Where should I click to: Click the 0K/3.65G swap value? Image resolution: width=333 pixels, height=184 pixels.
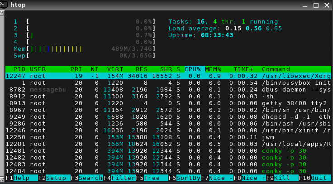tap(135, 56)
